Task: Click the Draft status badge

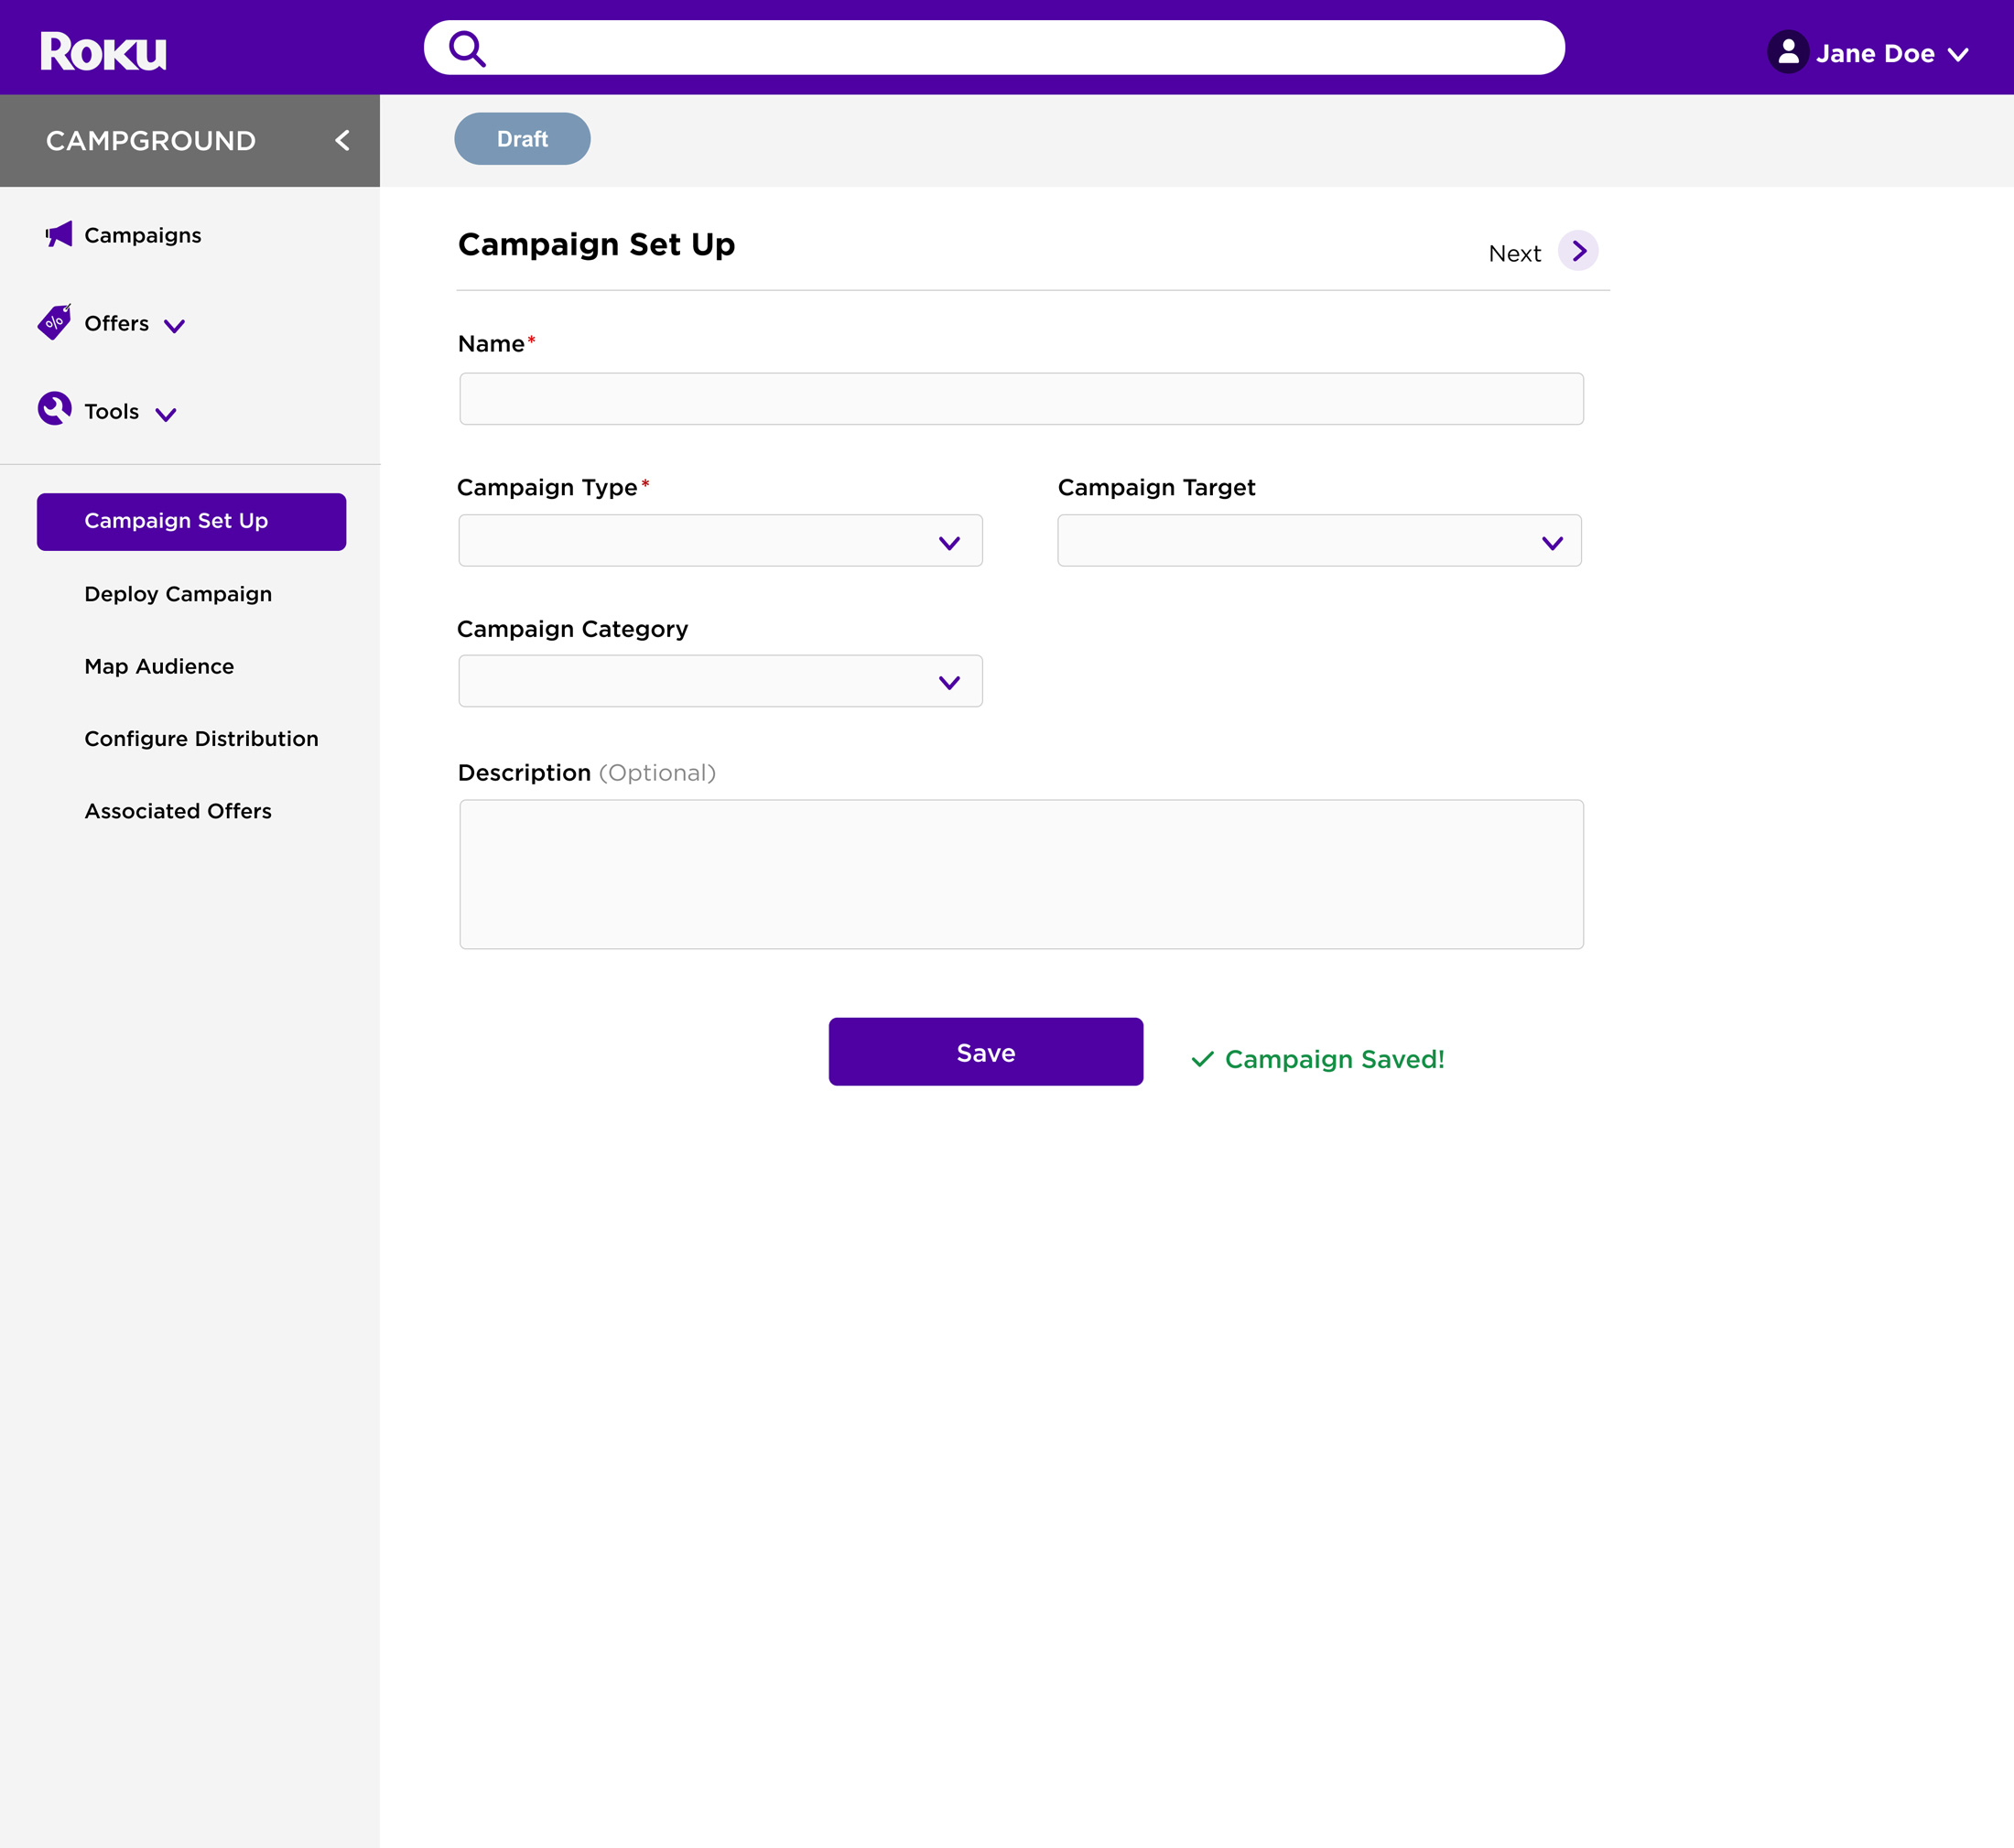Action: pyautogui.click(x=522, y=139)
